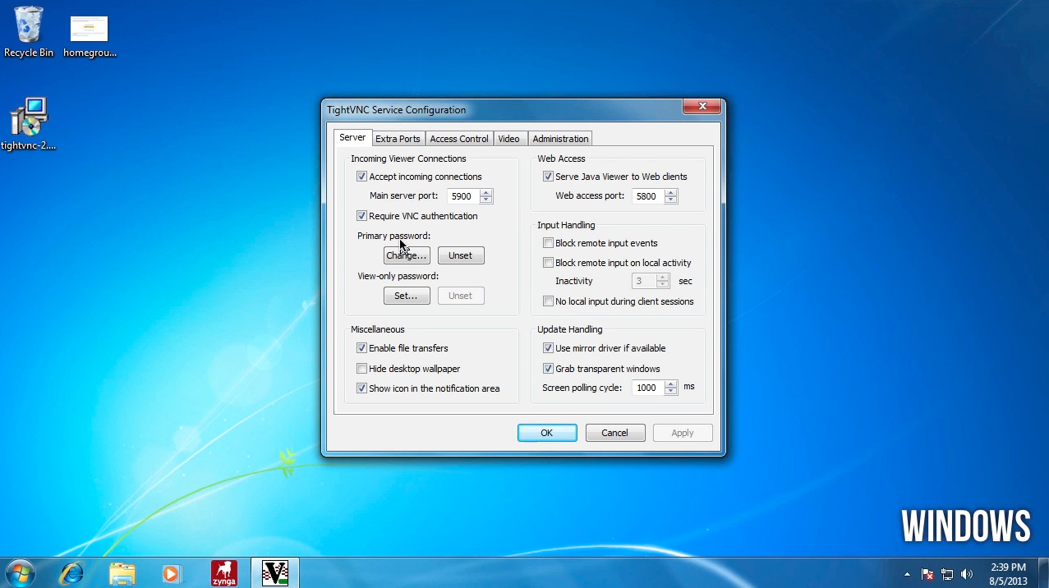
Task: Open the TightVNC icon on the taskbar
Action: (x=274, y=572)
